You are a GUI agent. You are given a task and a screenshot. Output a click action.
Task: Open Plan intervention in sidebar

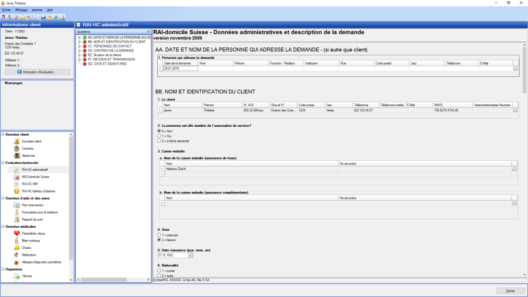33,205
